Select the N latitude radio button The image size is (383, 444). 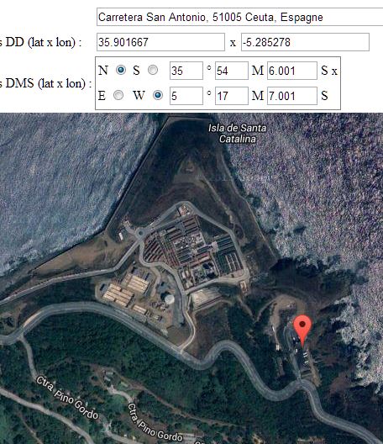click(121, 70)
